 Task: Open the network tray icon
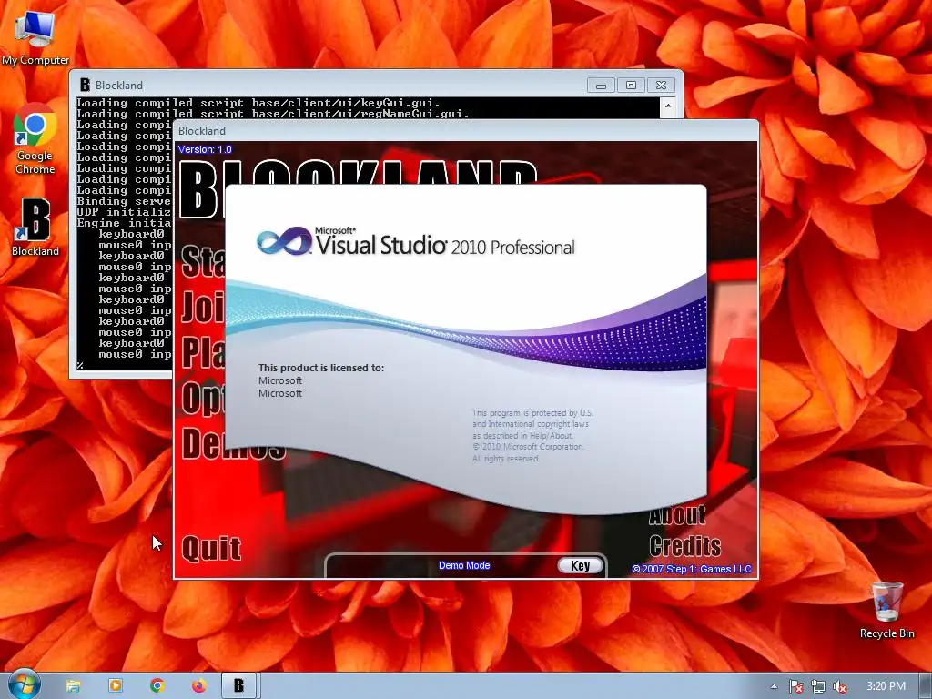pyautogui.click(x=818, y=686)
